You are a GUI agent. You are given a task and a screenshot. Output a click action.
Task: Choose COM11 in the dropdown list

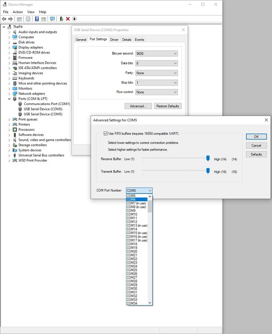coord(137,218)
